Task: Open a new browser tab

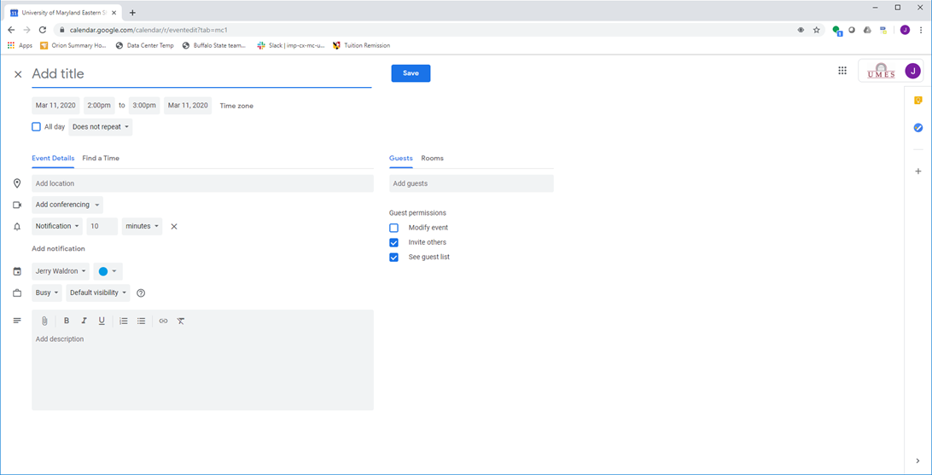Action: pyautogui.click(x=132, y=13)
